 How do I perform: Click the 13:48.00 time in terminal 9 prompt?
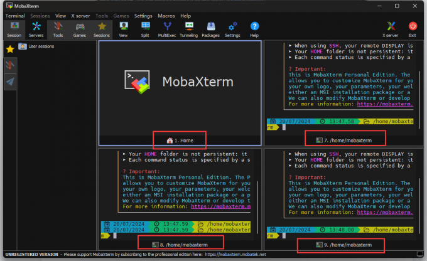(x=342, y=230)
